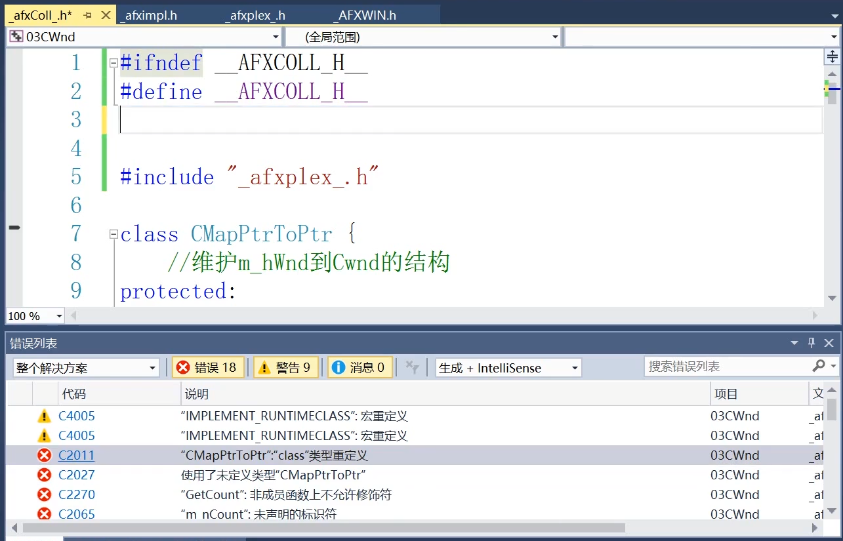Open the 100% zoom level dropdown
The image size is (843, 541).
click(x=58, y=316)
